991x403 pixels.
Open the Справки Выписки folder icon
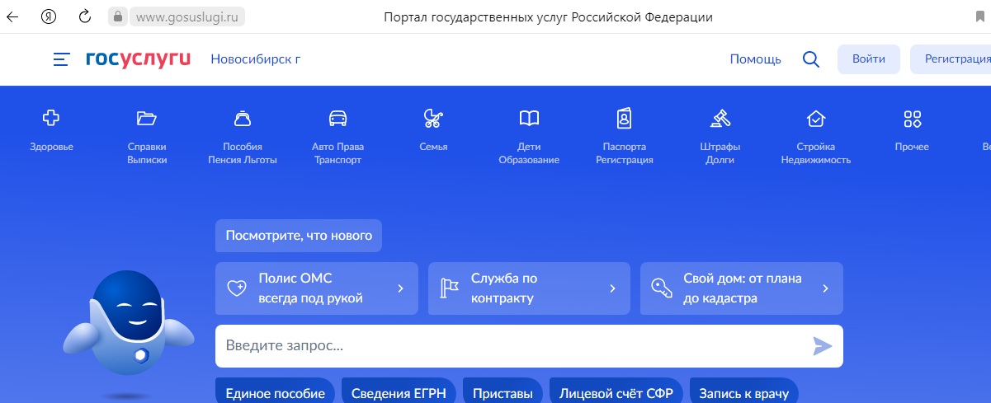147,119
